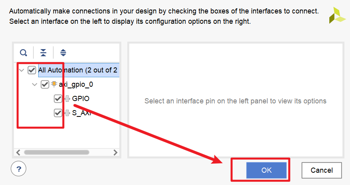Click the S_AXI interface pin icon
The image size is (350, 185).
pos(67,113)
